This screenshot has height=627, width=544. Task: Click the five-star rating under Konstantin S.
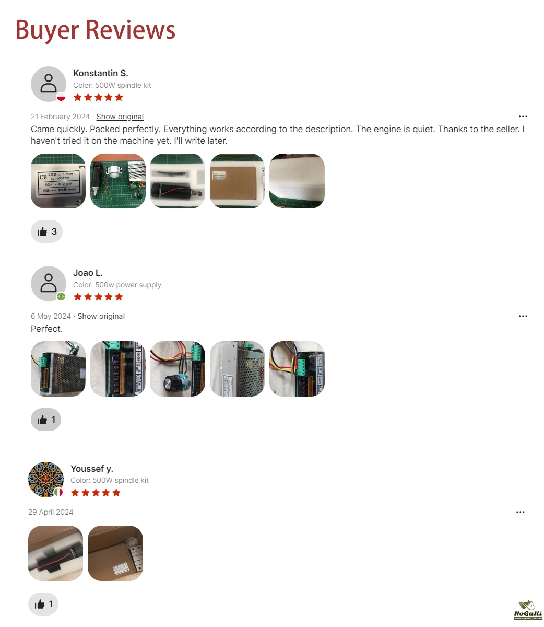[x=98, y=97]
